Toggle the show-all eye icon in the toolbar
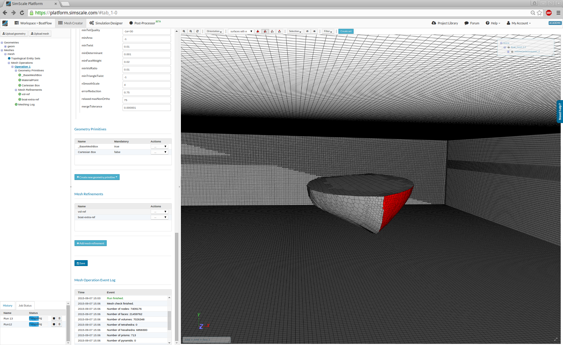The width and height of the screenshot is (563, 345). click(315, 31)
